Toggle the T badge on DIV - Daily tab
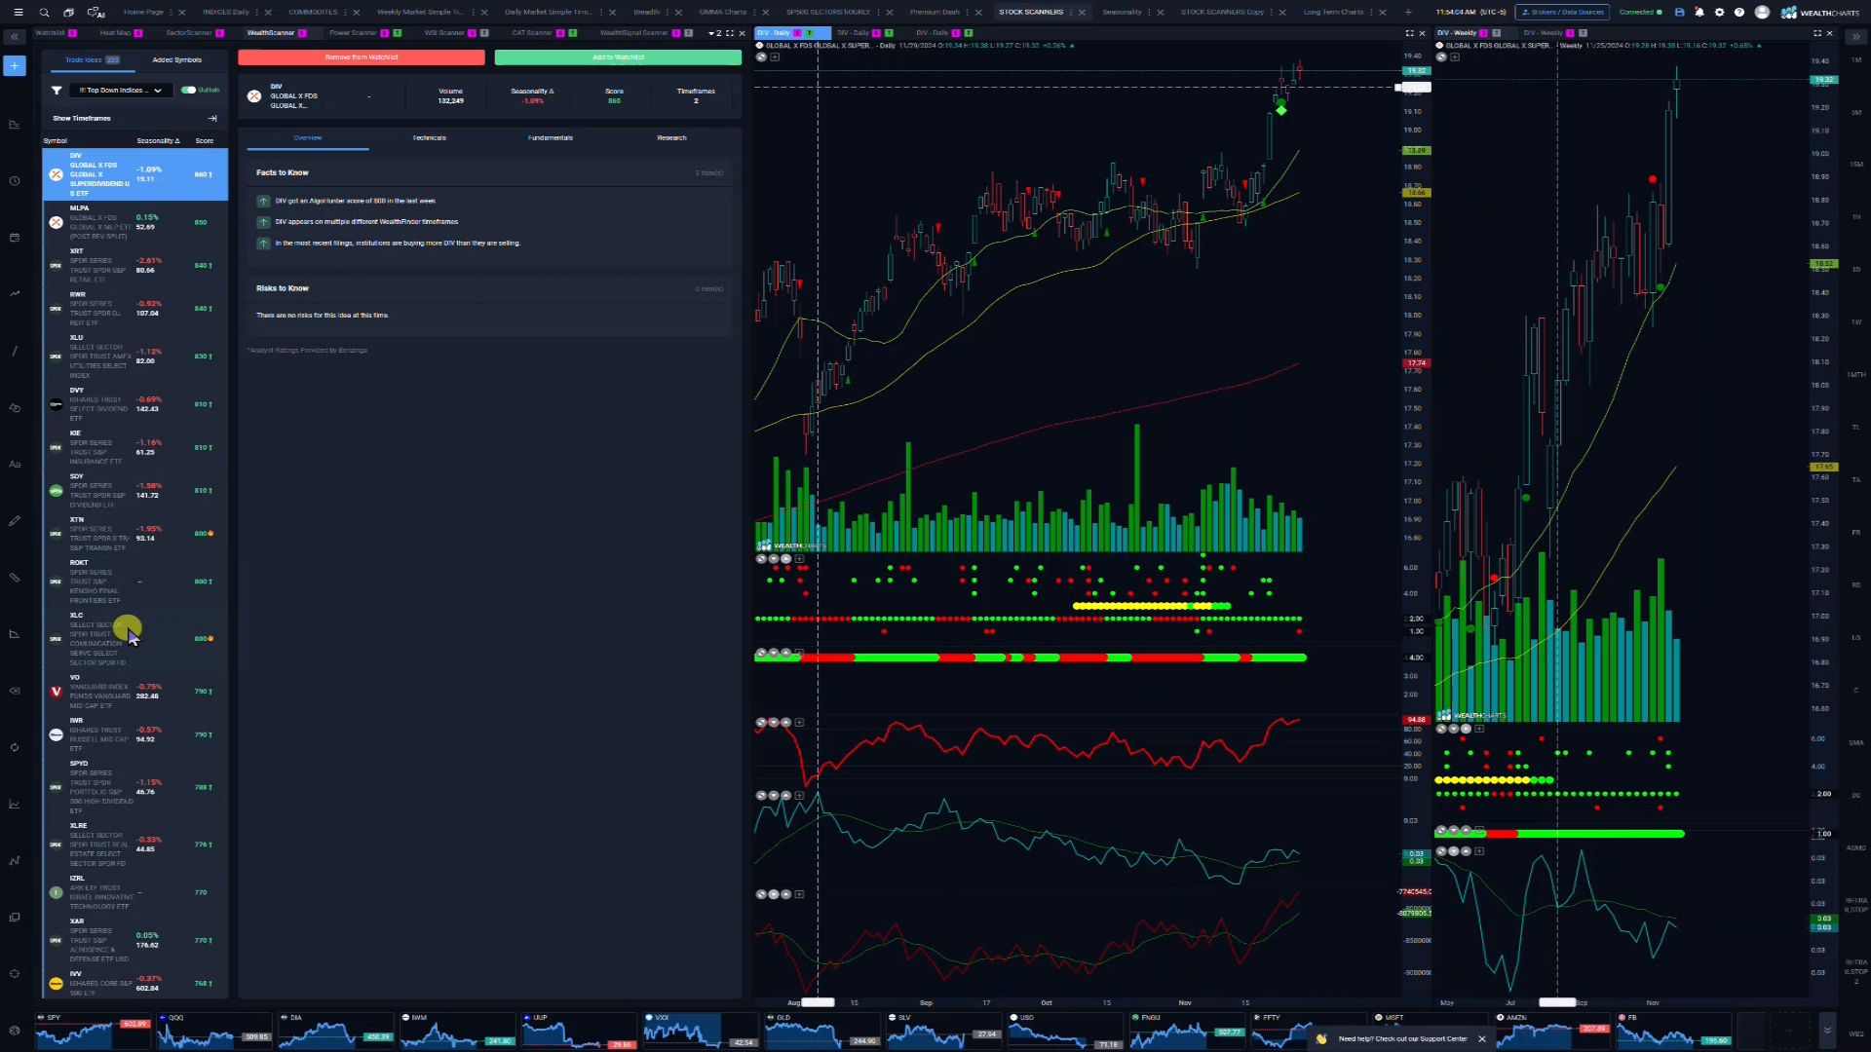The image size is (1871, 1052). pos(810,33)
